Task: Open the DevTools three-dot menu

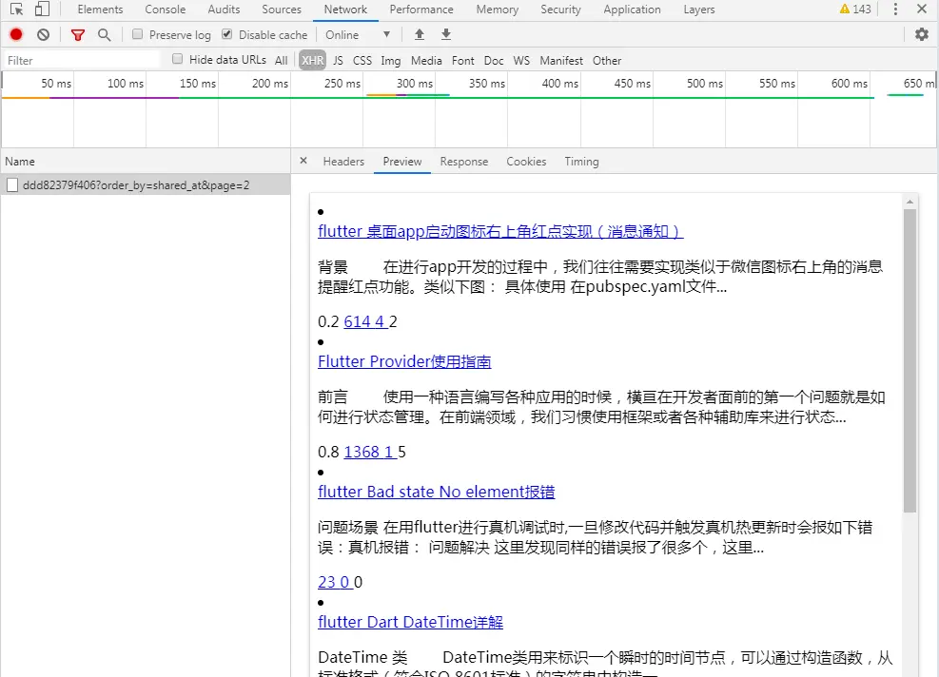Action: pyautogui.click(x=895, y=9)
